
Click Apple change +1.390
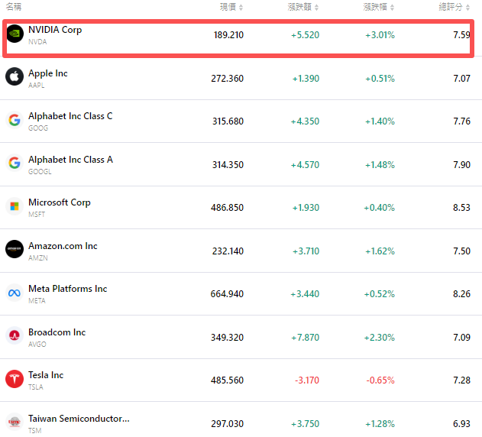tap(306, 79)
